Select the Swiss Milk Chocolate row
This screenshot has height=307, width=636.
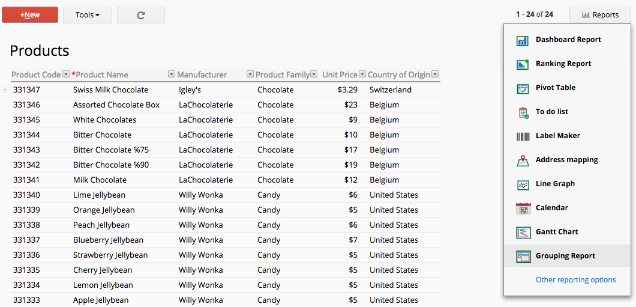coord(226,90)
